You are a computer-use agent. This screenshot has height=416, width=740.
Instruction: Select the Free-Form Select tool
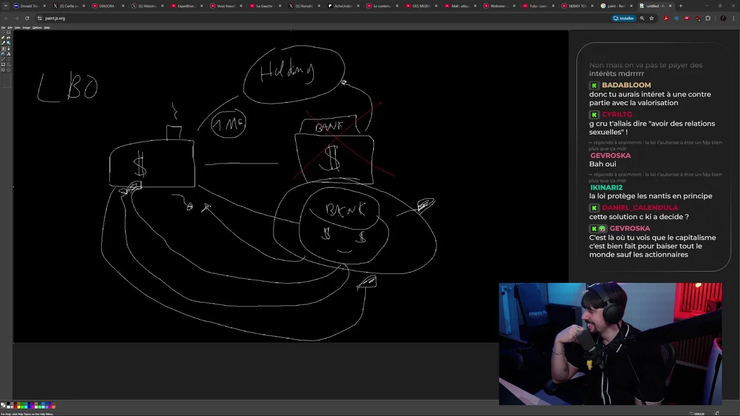tap(3, 32)
